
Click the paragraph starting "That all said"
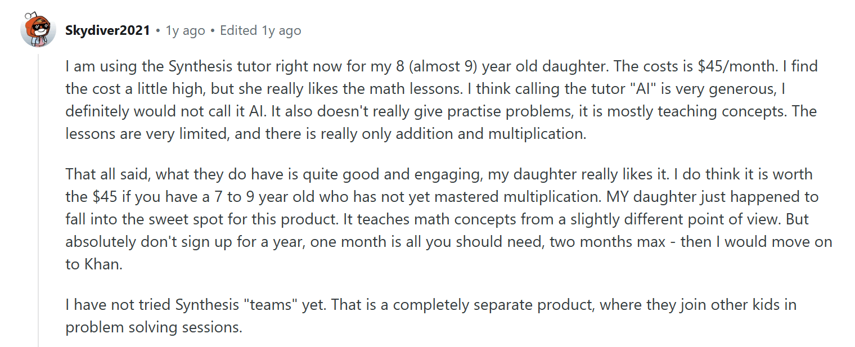(x=439, y=219)
